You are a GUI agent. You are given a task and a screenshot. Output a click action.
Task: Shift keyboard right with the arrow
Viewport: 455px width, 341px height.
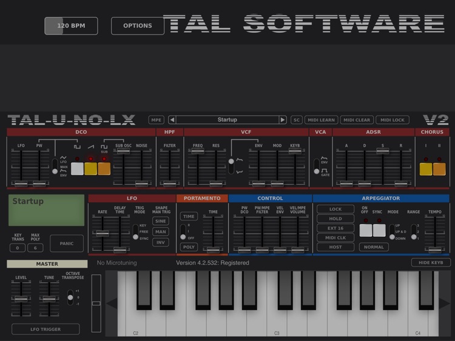[x=445, y=303]
